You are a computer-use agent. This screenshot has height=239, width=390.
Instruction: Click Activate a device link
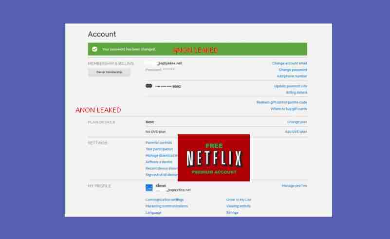159,162
